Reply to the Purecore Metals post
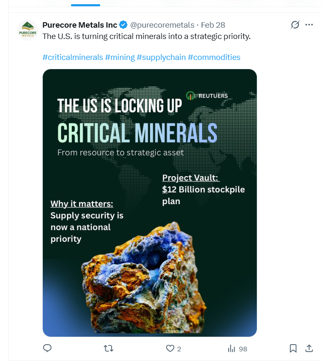Viewport: 321px width, 361px height. point(47,348)
